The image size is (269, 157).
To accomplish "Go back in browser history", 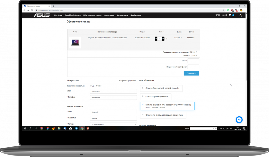I will (x=24, y=10).
